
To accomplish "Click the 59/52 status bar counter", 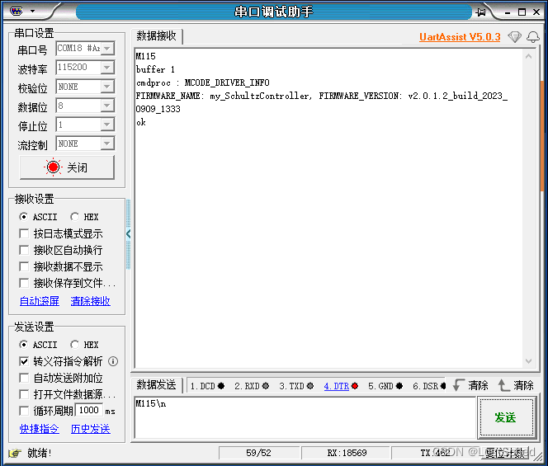I will pos(258,453).
